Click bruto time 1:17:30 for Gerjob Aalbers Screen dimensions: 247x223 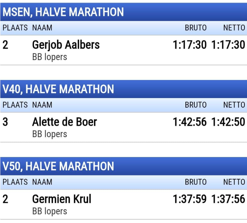189,45
